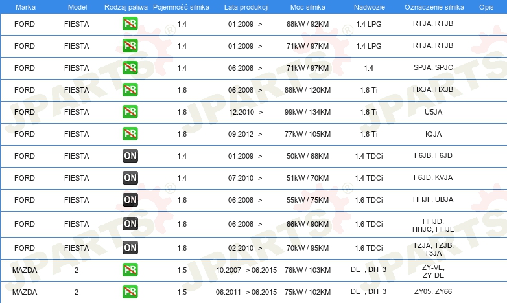Screen dimensions: 507x303
Task: Click the petrol icon in the IQJA row
Action: 130,134
